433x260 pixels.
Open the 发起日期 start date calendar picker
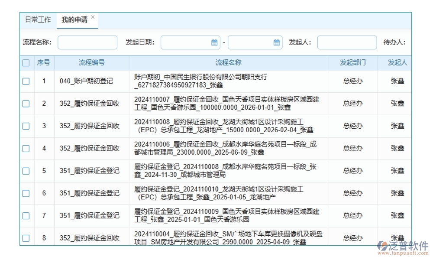tap(213, 42)
